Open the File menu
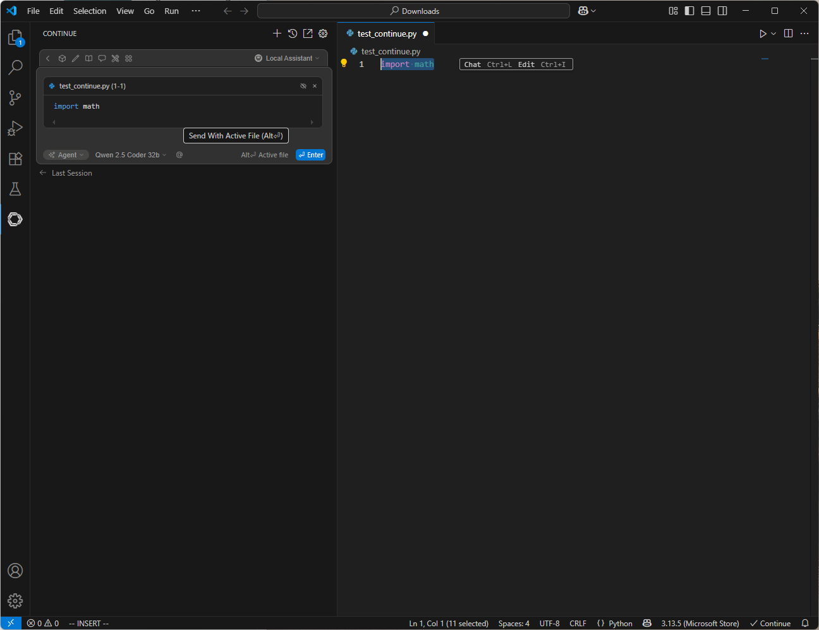 coord(33,11)
